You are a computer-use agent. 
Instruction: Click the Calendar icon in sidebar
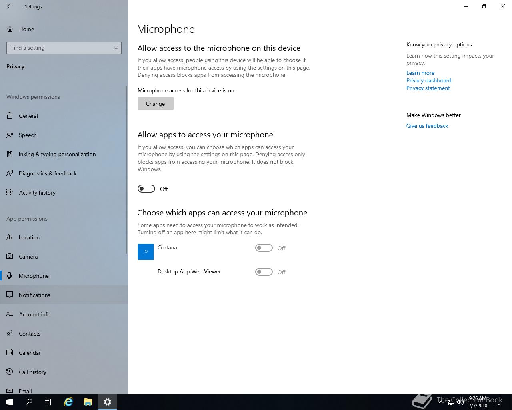10,353
